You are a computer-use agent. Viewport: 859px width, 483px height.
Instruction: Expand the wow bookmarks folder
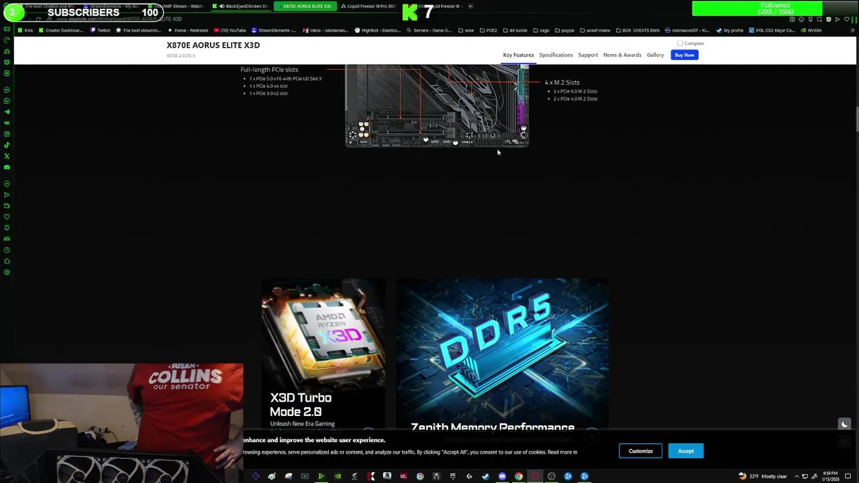pos(465,30)
